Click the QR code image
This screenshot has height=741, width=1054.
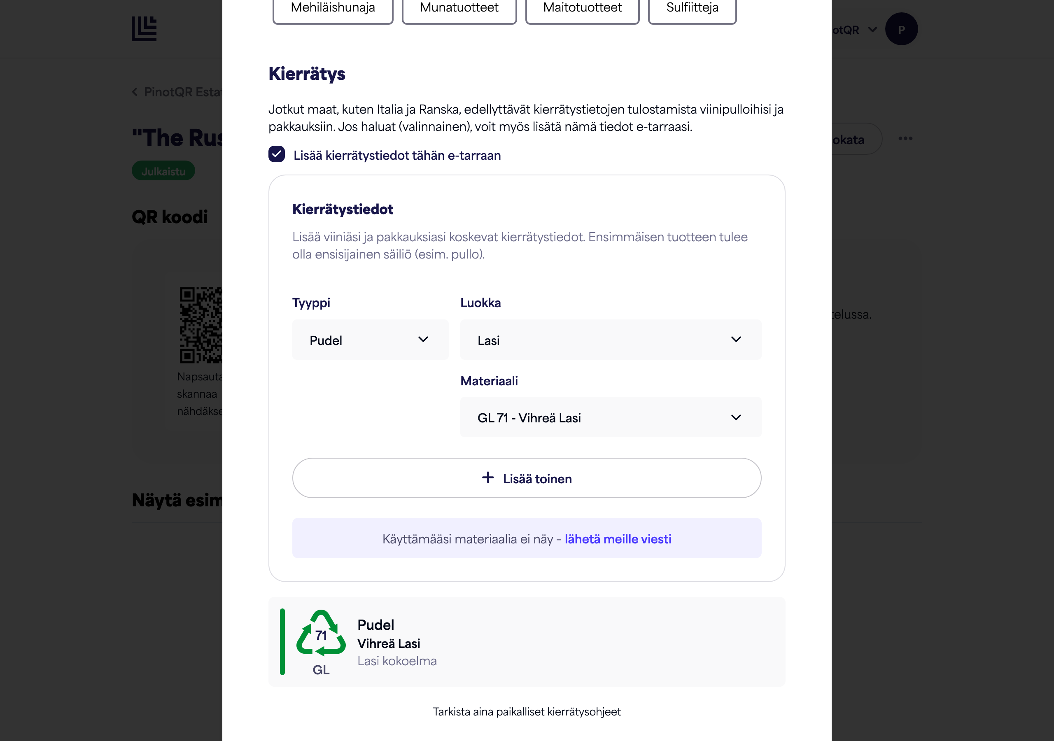click(201, 325)
